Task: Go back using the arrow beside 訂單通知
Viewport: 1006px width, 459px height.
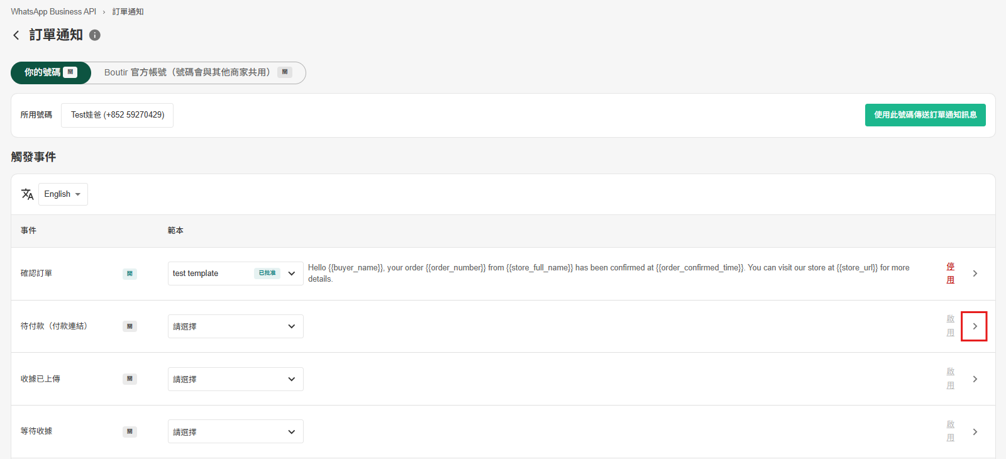Action: [16, 35]
